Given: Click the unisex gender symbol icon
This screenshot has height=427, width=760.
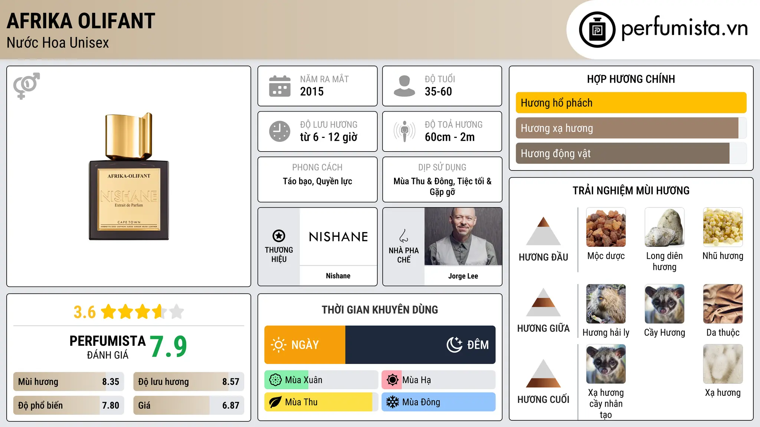Looking at the screenshot, I should click(x=26, y=86).
